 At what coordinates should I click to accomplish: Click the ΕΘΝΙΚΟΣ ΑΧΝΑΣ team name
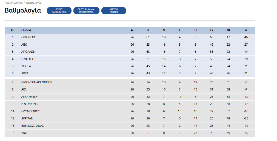(x=32, y=126)
